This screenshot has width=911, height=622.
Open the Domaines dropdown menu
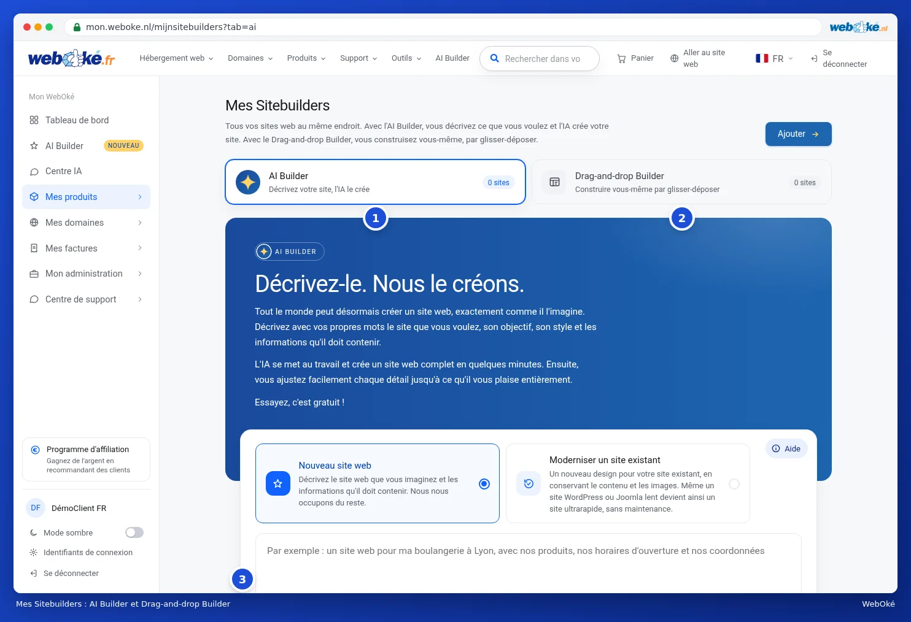[x=250, y=58]
